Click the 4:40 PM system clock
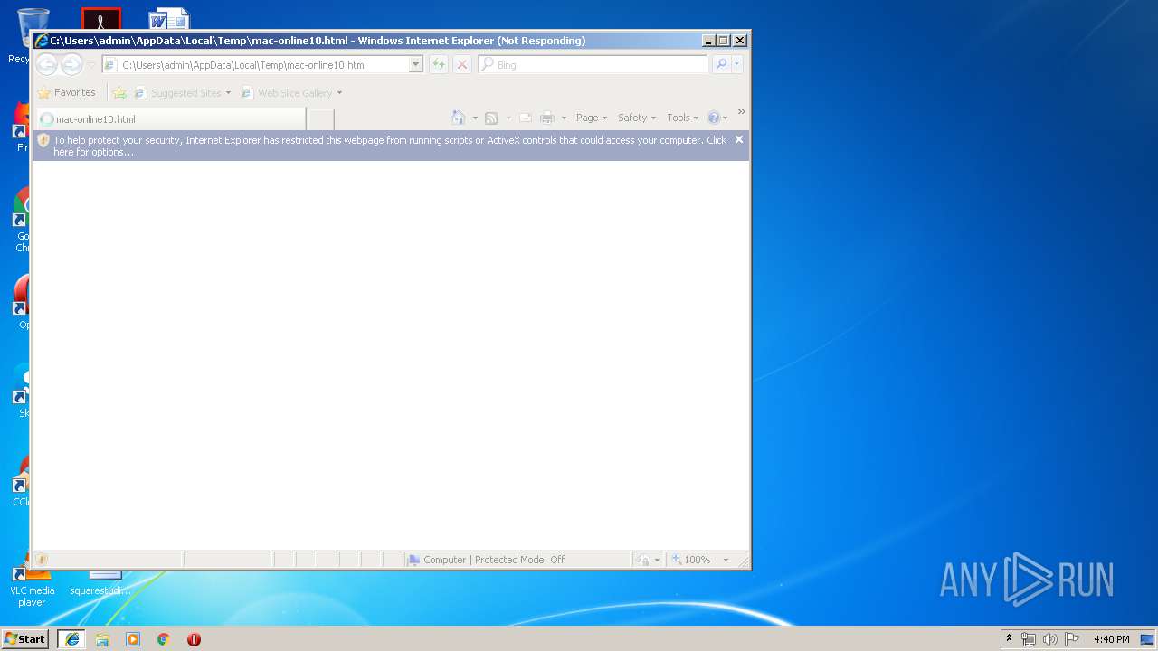The image size is (1158, 651). pyautogui.click(x=1111, y=639)
